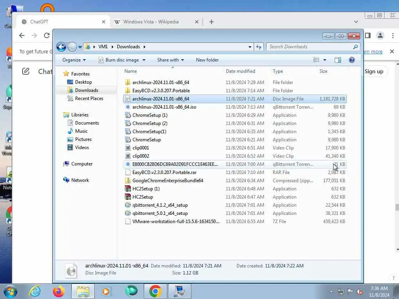
Task: Open the Share with menu
Action: point(171,60)
